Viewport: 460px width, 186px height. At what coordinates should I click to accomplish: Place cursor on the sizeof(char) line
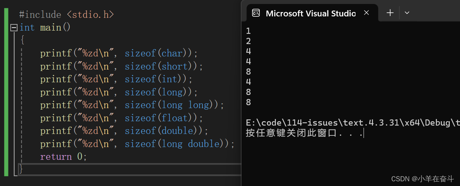(119, 54)
